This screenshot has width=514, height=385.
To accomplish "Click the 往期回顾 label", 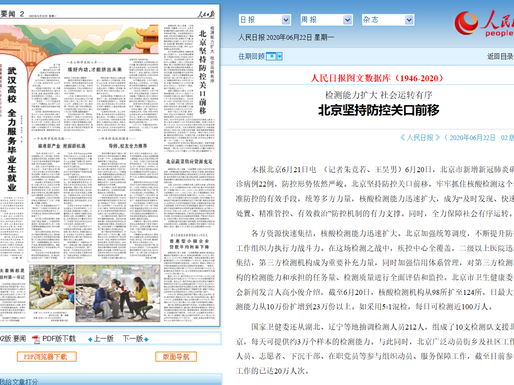I will pyautogui.click(x=251, y=56).
